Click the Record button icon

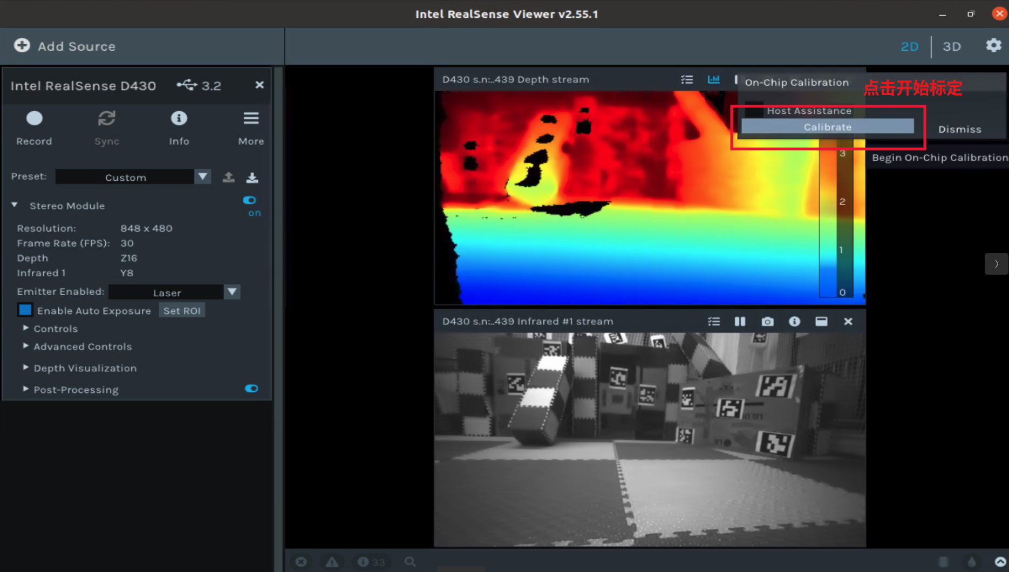34,118
